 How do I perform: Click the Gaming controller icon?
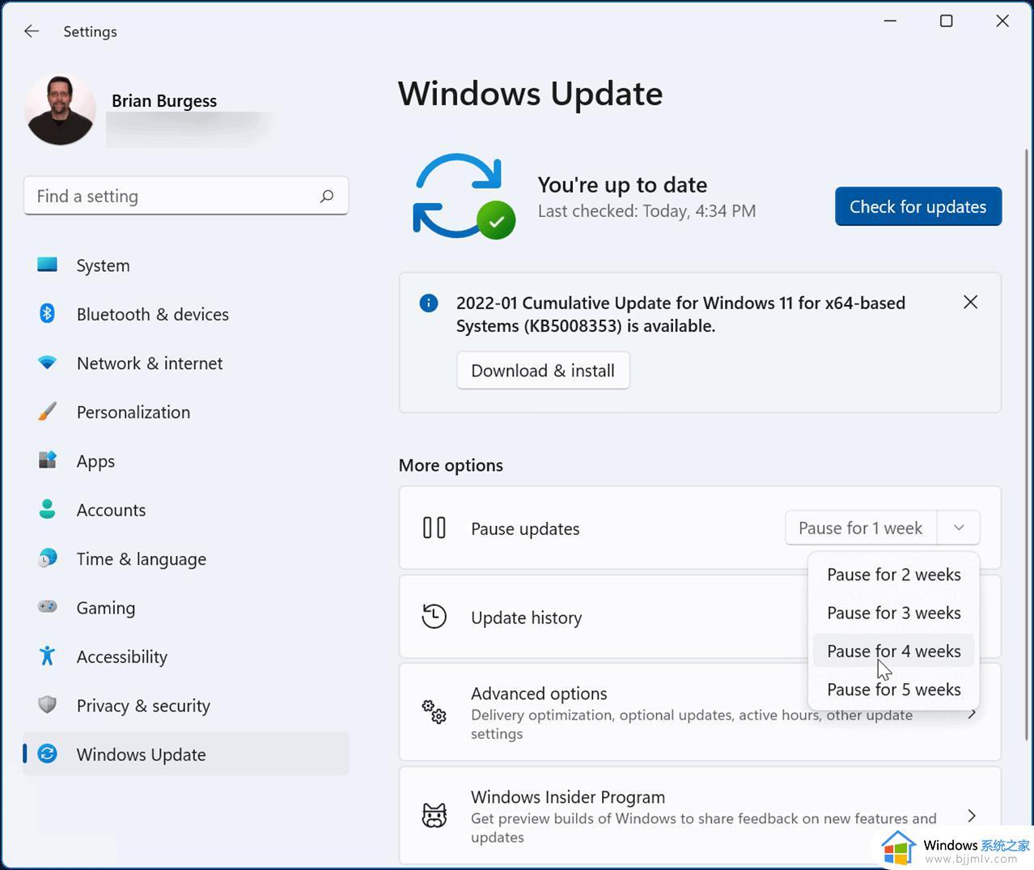tap(48, 607)
